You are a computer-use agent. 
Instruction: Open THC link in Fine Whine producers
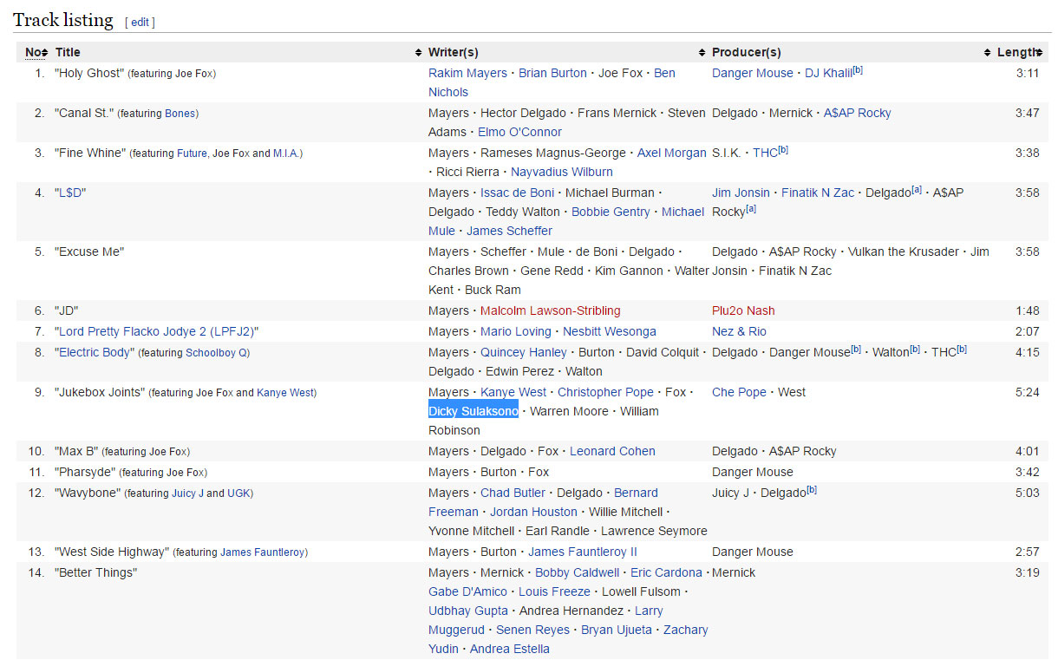point(765,153)
